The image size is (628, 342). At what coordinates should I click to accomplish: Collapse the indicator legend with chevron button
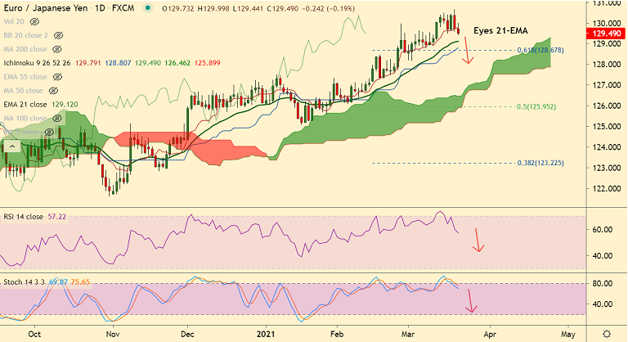pyautogui.click(x=12, y=146)
